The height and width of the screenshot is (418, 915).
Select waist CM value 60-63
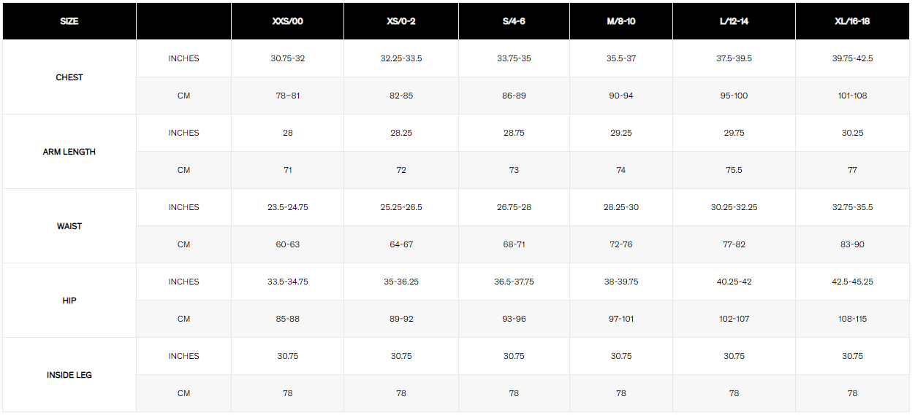(x=287, y=244)
